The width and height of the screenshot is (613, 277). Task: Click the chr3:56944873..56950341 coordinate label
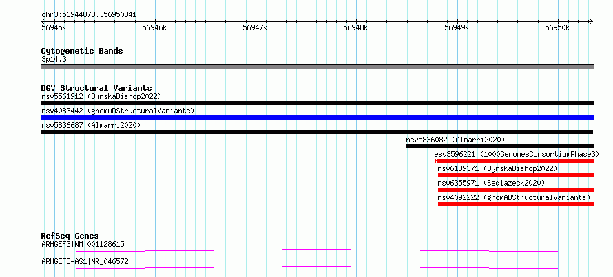(89, 15)
